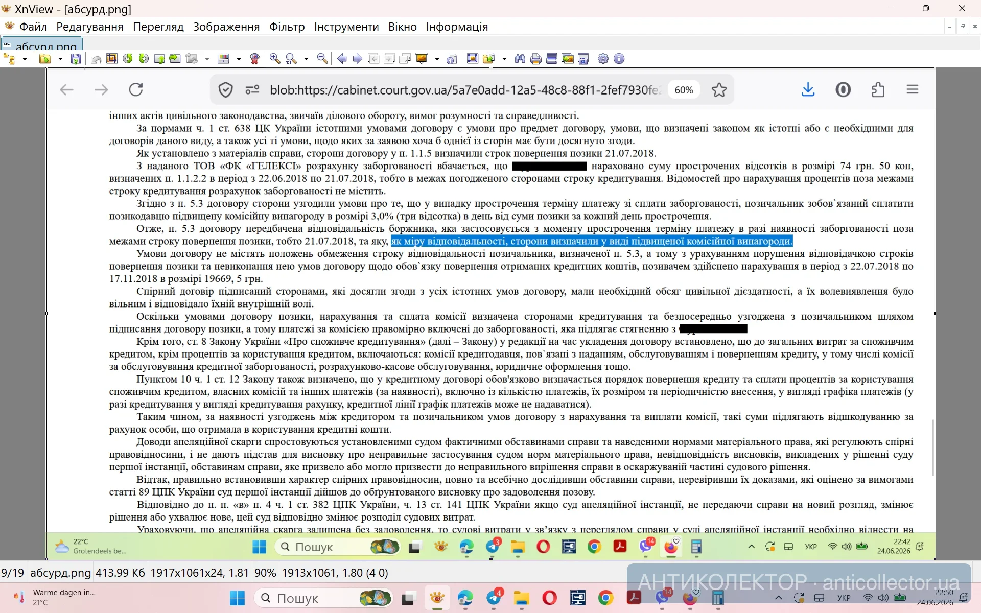Expand the slideshow dropdown arrow

click(x=437, y=59)
